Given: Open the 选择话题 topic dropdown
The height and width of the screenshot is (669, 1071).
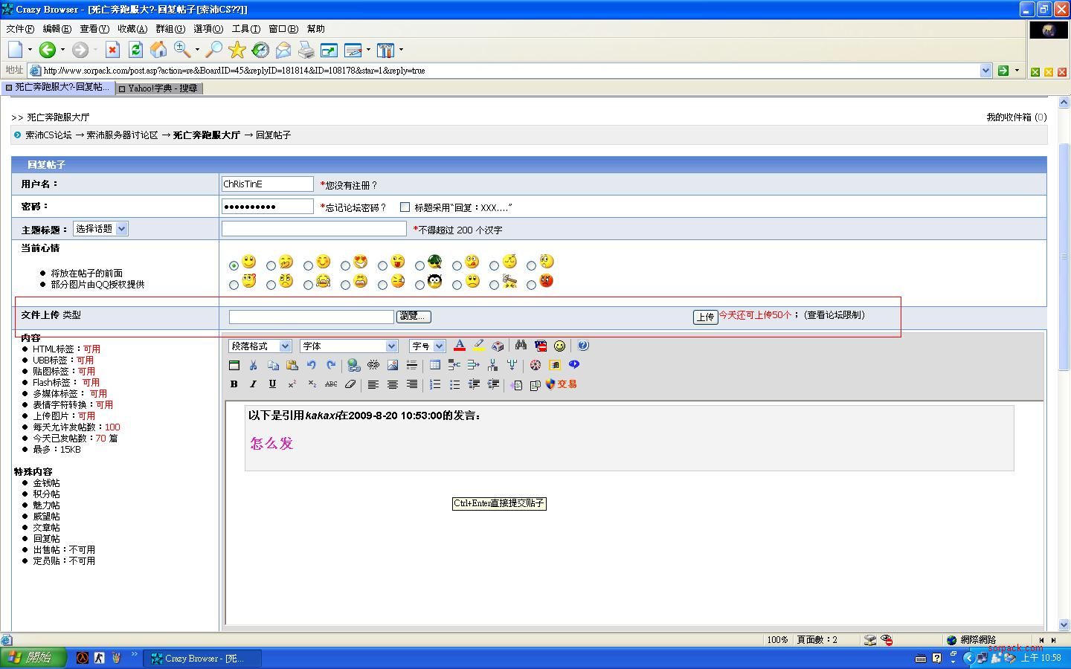Looking at the screenshot, I should pos(101,229).
